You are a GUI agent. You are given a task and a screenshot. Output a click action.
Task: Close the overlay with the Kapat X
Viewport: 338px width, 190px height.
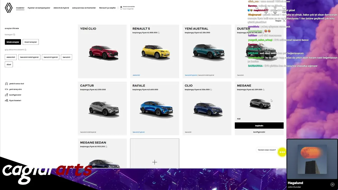click(x=284, y=21)
